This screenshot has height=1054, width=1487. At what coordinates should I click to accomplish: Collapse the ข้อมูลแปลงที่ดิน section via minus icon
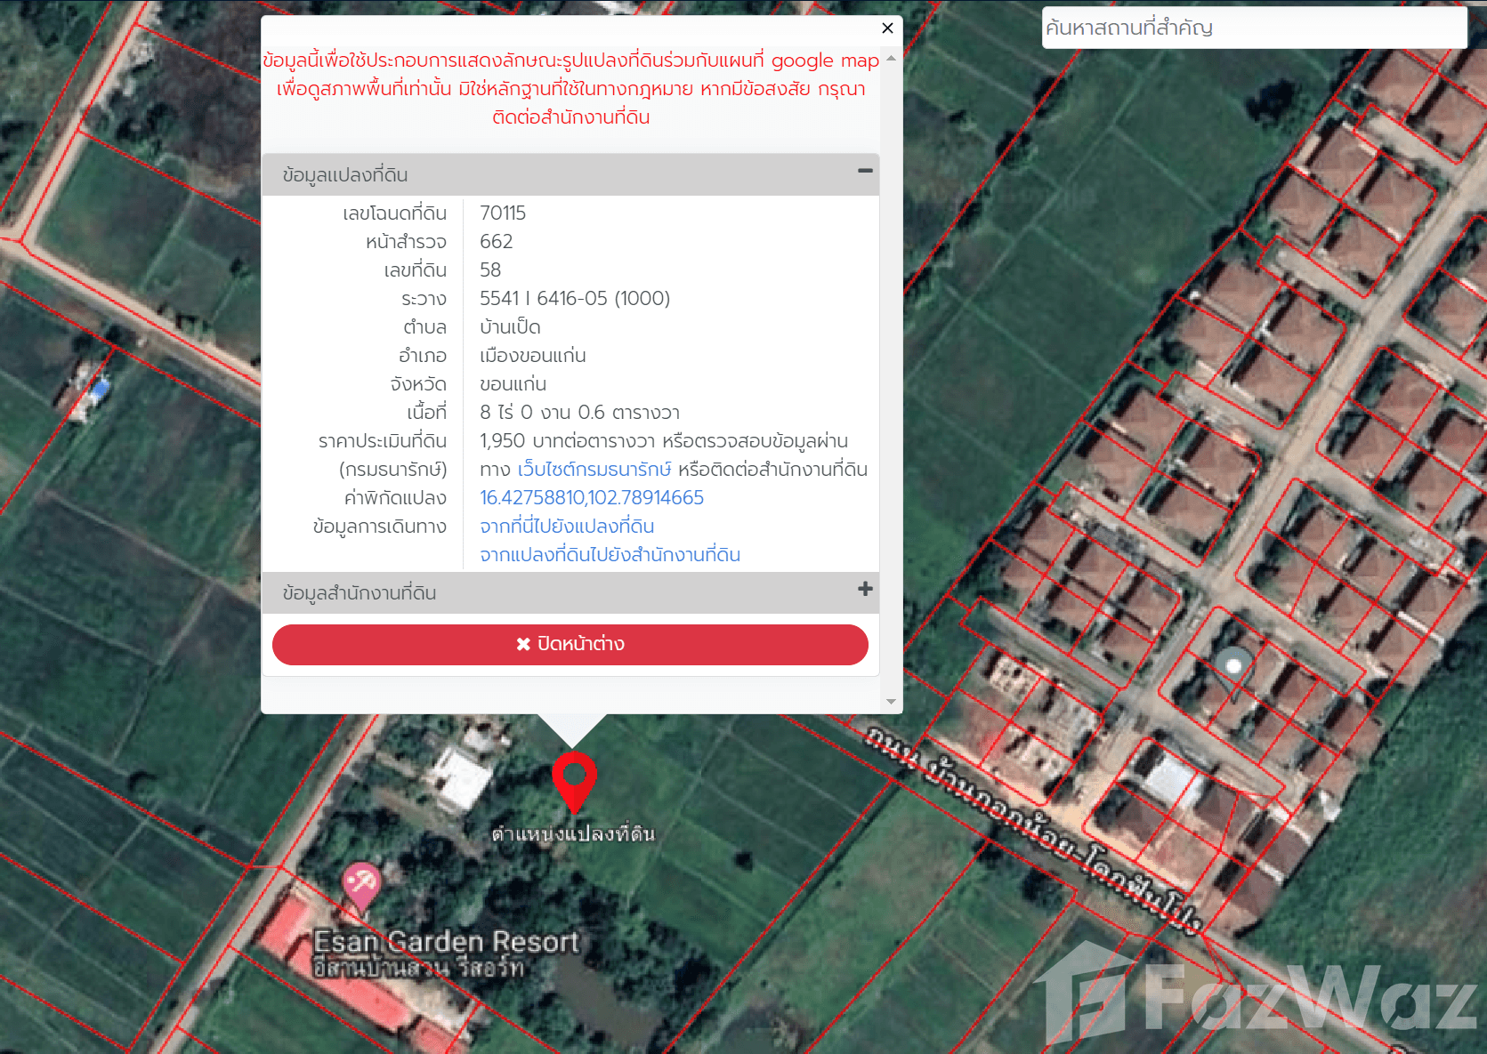click(x=864, y=171)
